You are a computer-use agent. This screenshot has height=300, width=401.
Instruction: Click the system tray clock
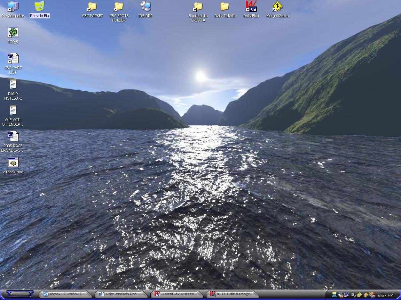[385, 295]
